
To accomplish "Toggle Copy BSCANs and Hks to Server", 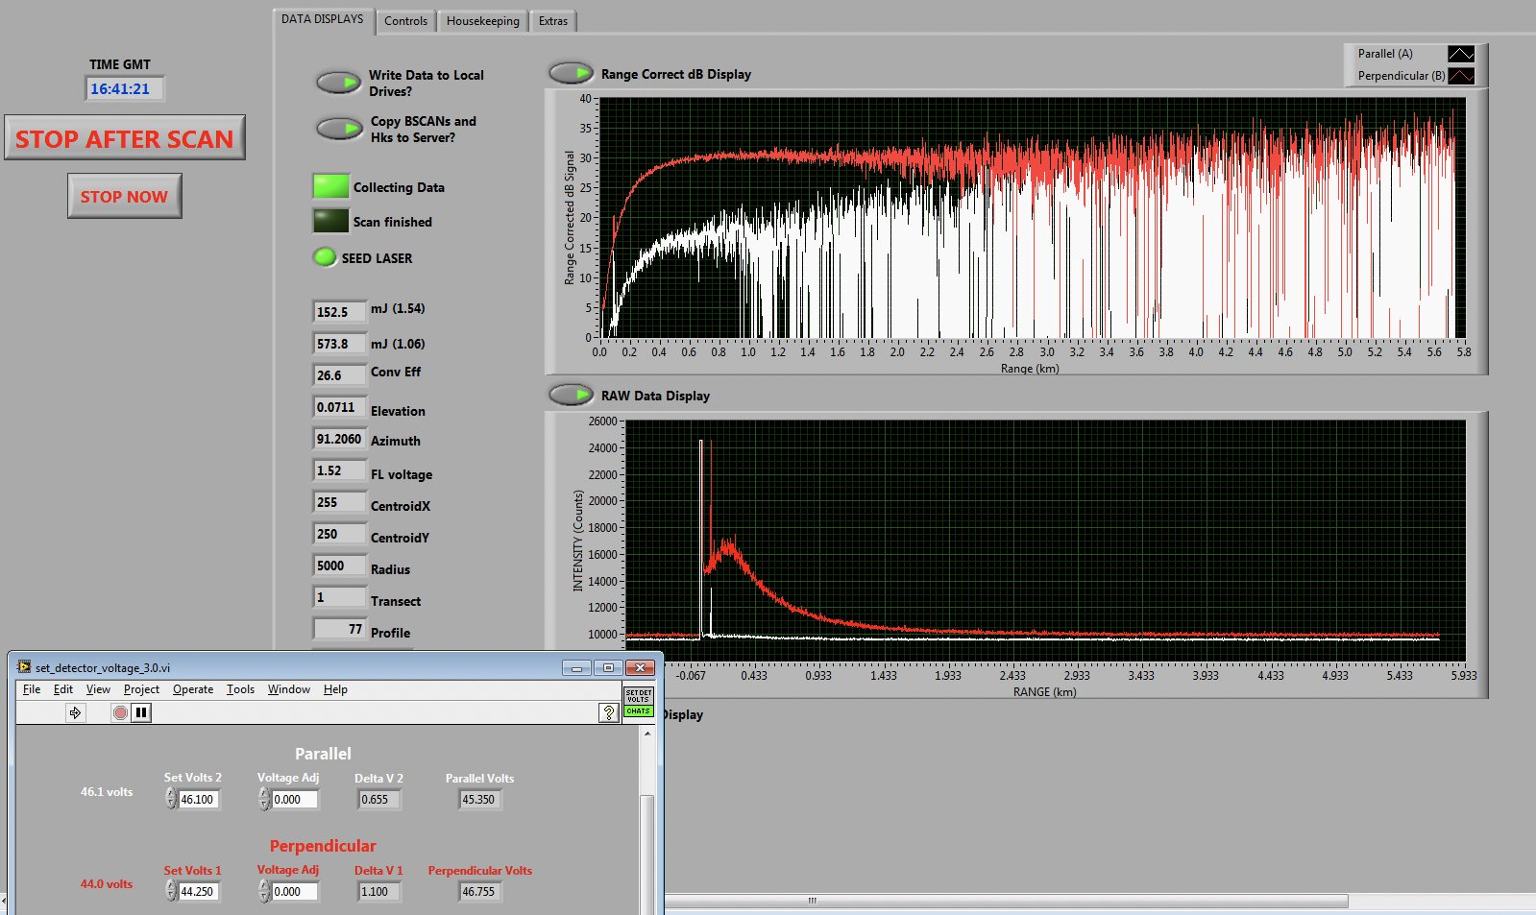I will (x=338, y=129).
